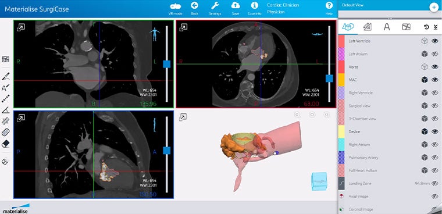Click the Cardiac Clinician user label
442x214 pixels.
pos(283,5)
